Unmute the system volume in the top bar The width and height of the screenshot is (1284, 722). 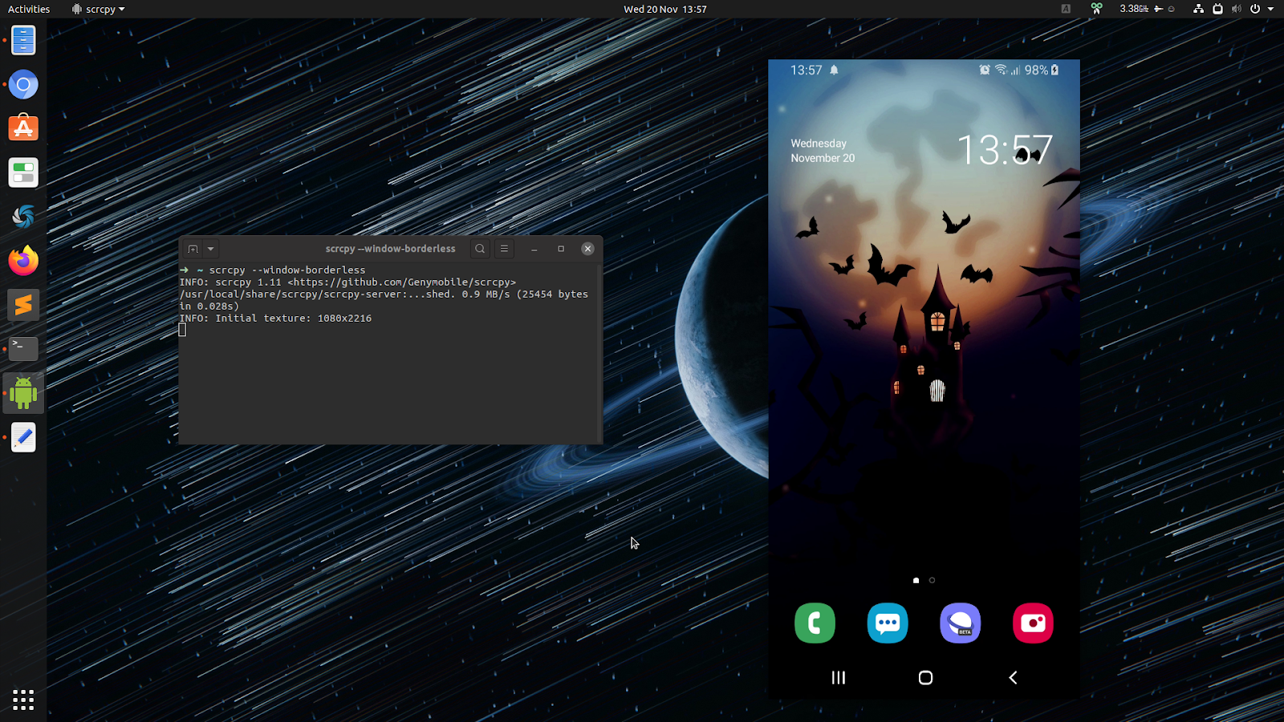coord(1237,9)
